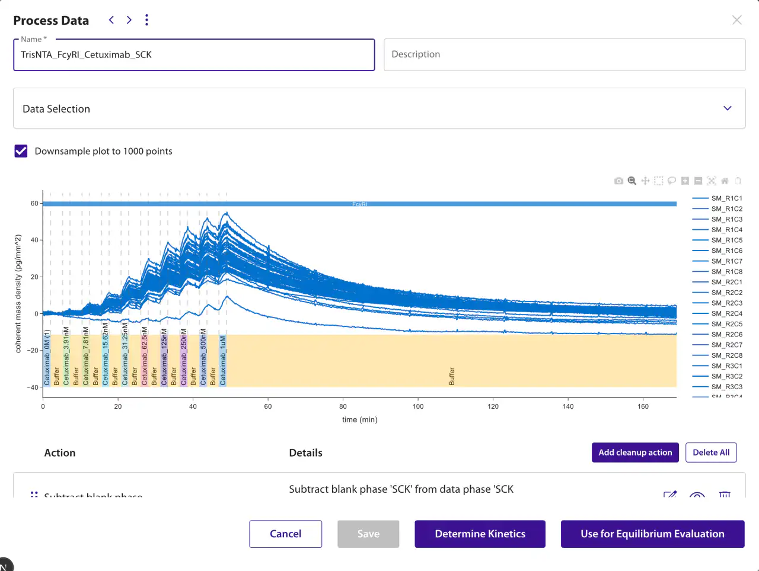The height and width of the screenshot is (571, 759).
Task: Select the Box Select plot tool
Action: tap(658, 181)
